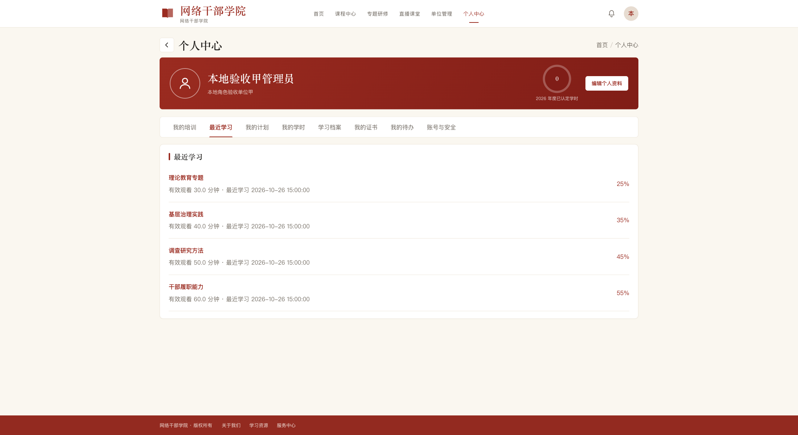Click the 55% progress of 干部履职能力
The width and height of the screenshot is (798, 435).
tap(623, 293)
